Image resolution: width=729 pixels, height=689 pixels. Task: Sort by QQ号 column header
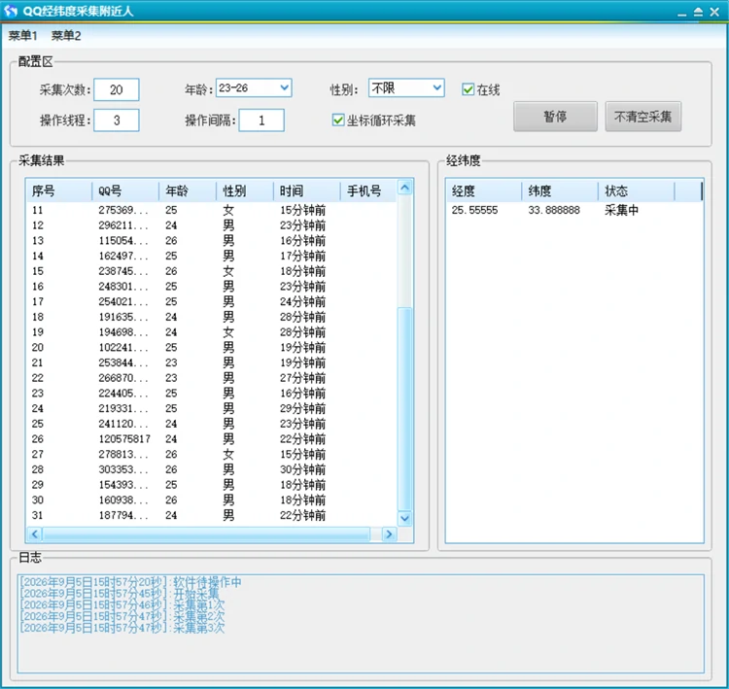coord(125,190)
